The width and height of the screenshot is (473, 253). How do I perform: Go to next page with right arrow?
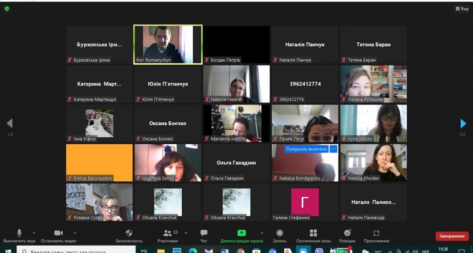pos(463,123)
